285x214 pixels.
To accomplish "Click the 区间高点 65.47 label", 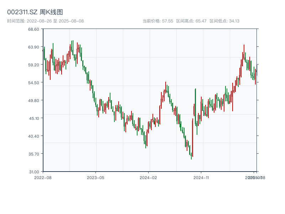I will pyautogui.click(x=191, y=21).
